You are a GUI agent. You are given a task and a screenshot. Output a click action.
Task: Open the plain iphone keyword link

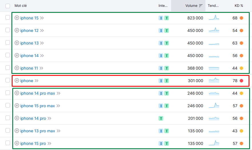pyautogui.click(x=27, y=81)
